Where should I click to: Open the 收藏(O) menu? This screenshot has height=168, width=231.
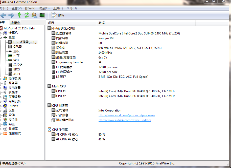[44, 8]
